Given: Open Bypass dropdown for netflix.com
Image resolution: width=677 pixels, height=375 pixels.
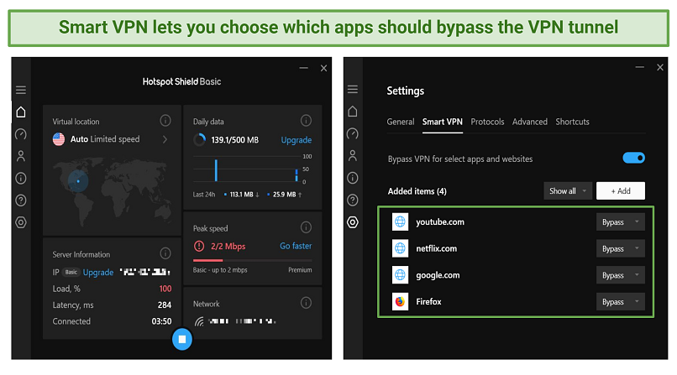Looking at the screenshot, I should click(621, 248).
